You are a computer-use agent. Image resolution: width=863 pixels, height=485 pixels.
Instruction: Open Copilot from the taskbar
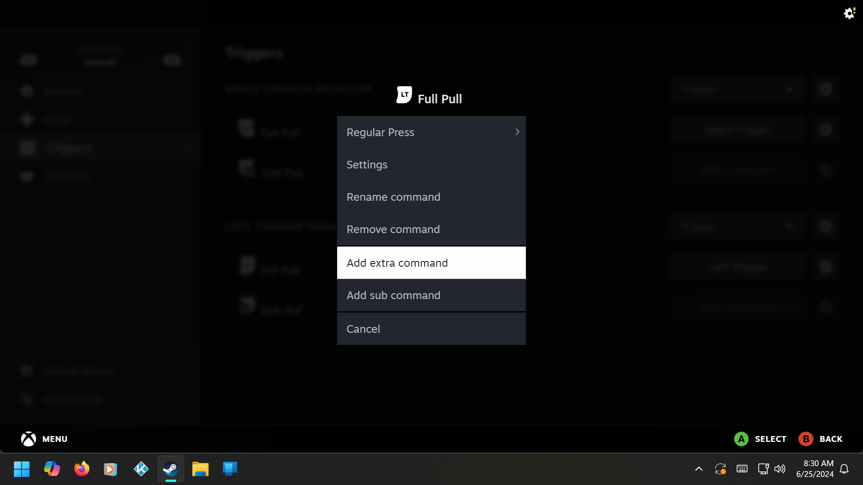click(52, 469)
